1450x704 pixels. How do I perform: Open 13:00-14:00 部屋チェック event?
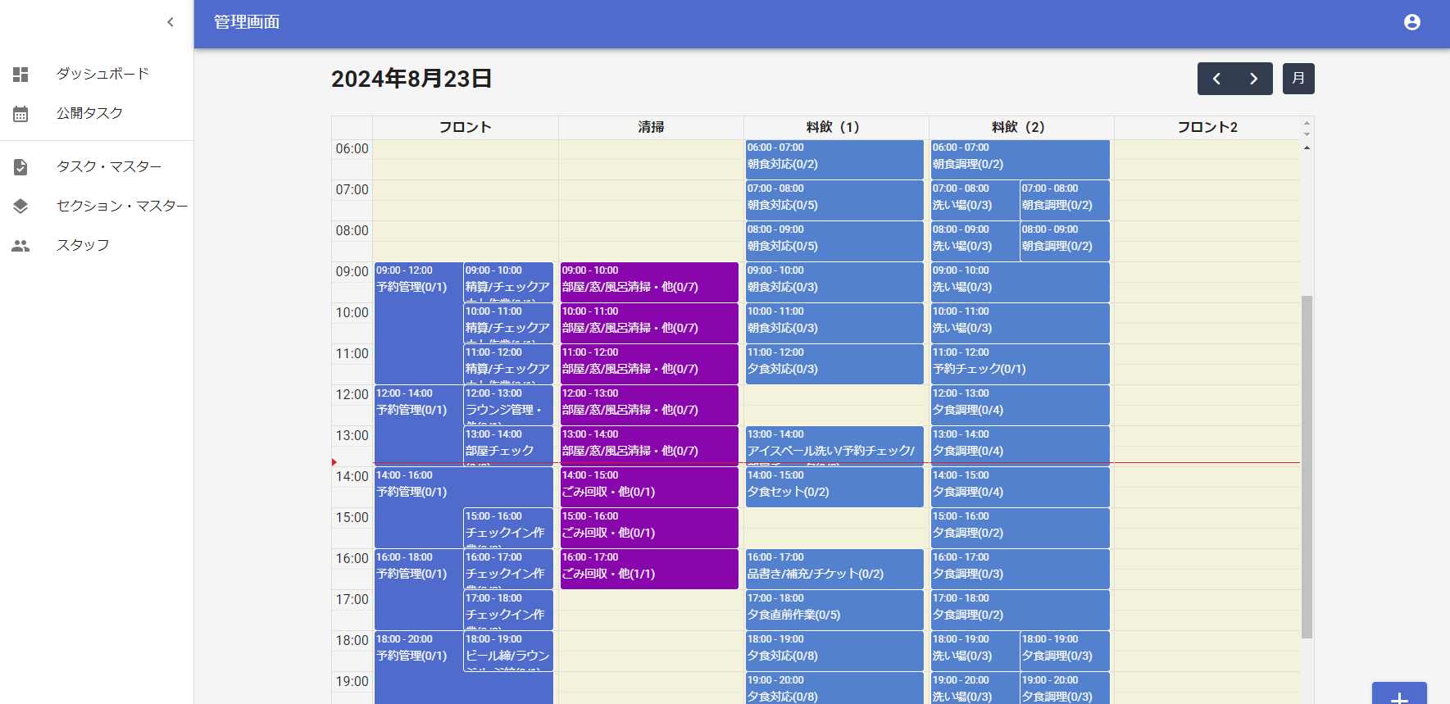point(508,447)
